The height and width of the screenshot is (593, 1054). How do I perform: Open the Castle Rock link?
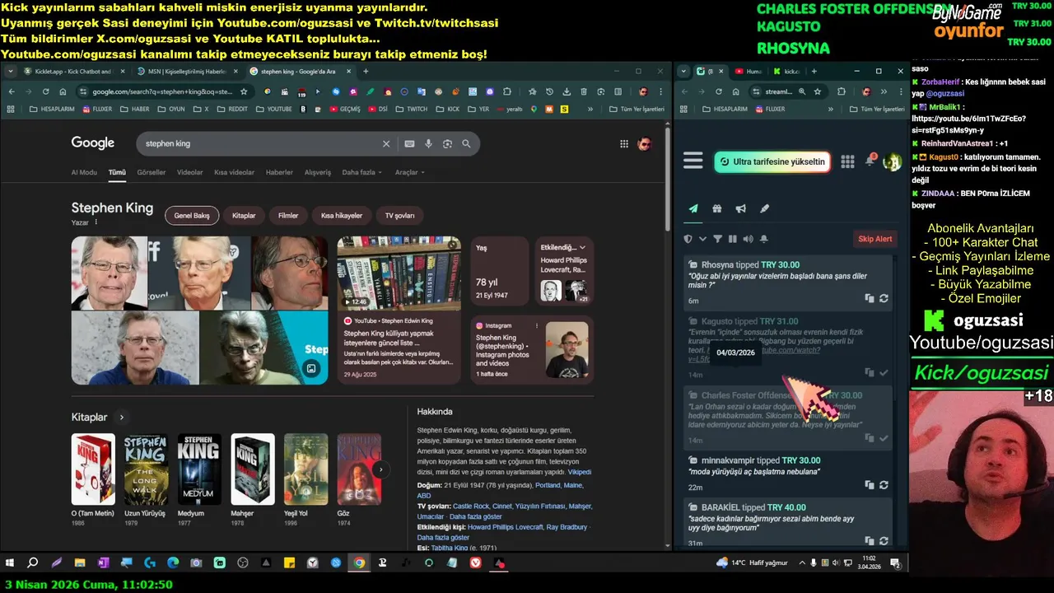tap(471, 506)
